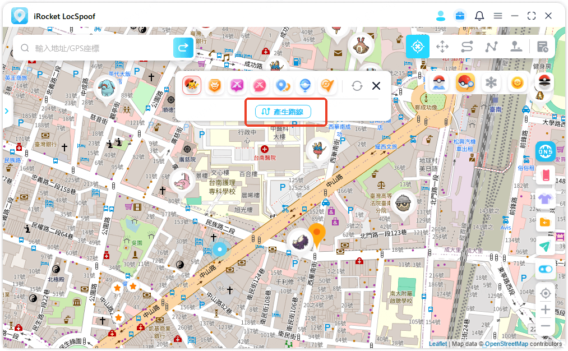This screenshot has height=351, width=568.
Task: Select the Joystick mode icon
Action: pos(516,47)
